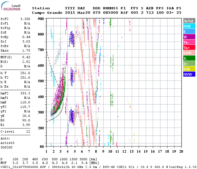Click the IGA value 03+
The width and height of the screenshot is (197, 169).
coord(170,13)
